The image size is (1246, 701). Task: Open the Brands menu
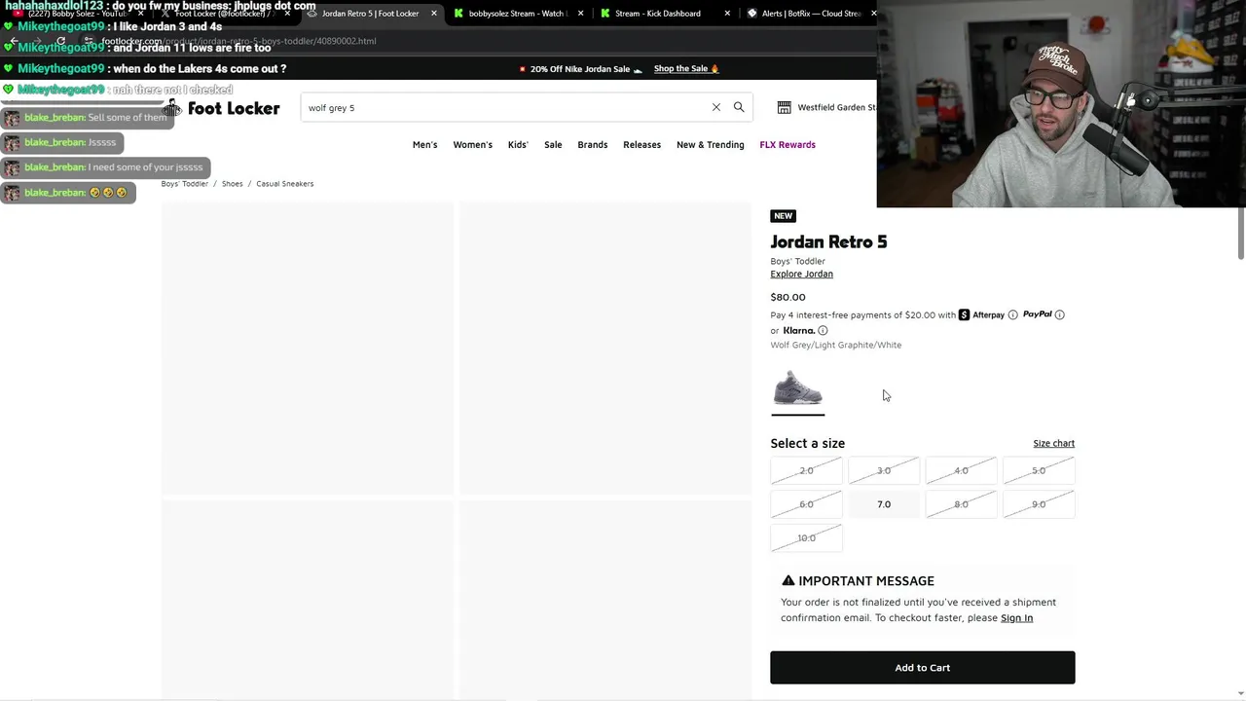pyautogui.click(x=592, y=145)
